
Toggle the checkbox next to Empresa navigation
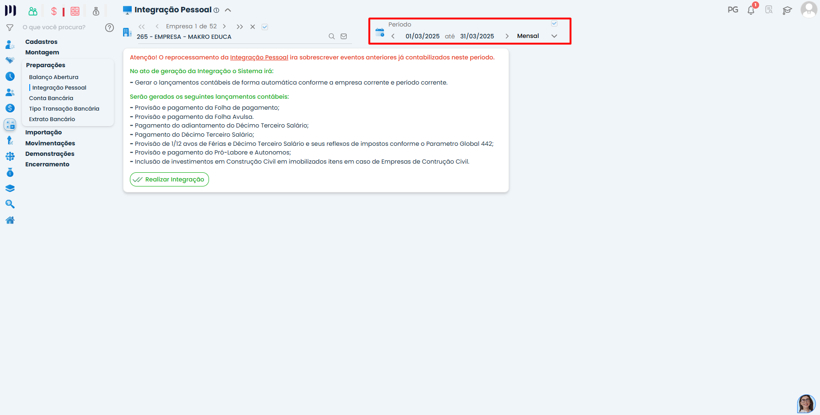pos(265,27)
